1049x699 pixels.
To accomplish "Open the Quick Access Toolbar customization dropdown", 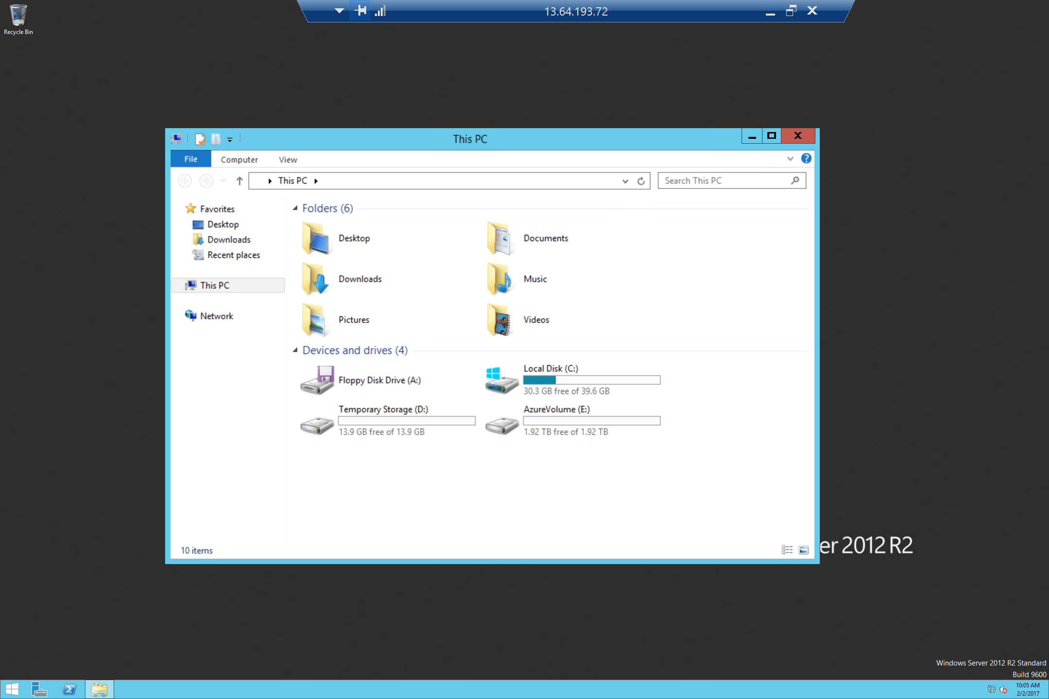I will 230,139.
